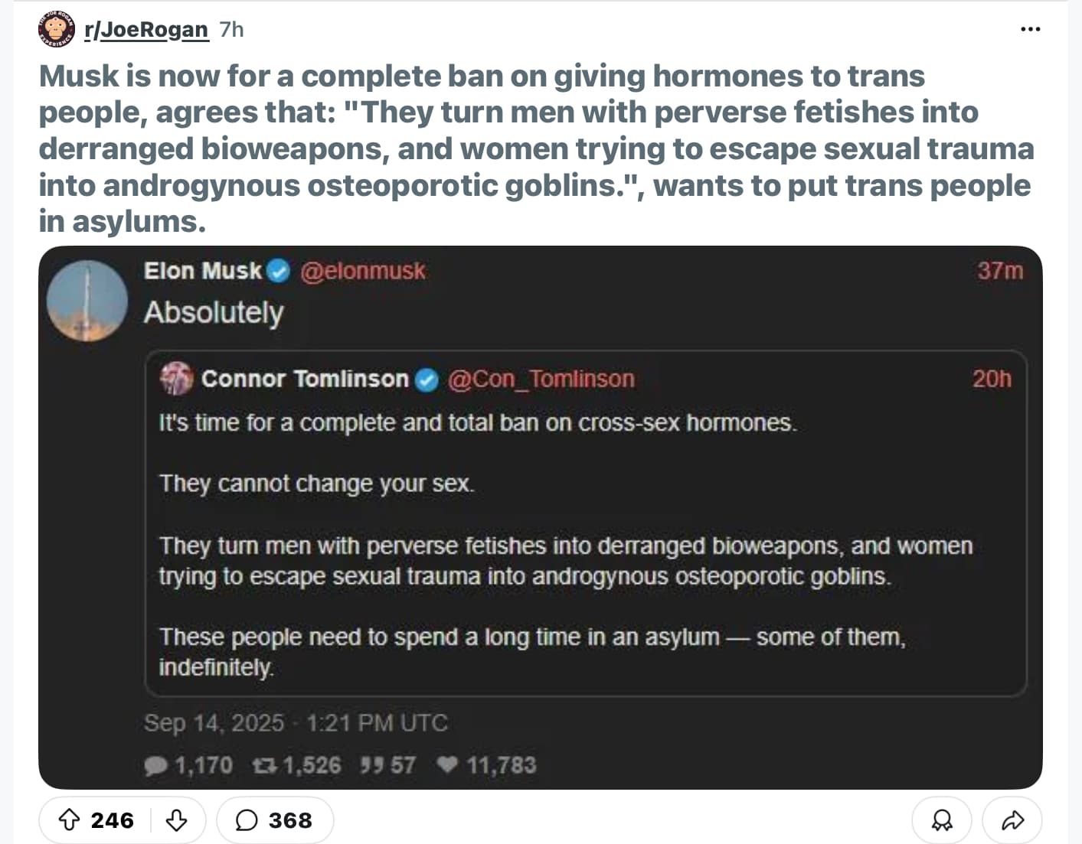Share this Reddit post
The image size is (1082, 844).
coord(1012,820)
